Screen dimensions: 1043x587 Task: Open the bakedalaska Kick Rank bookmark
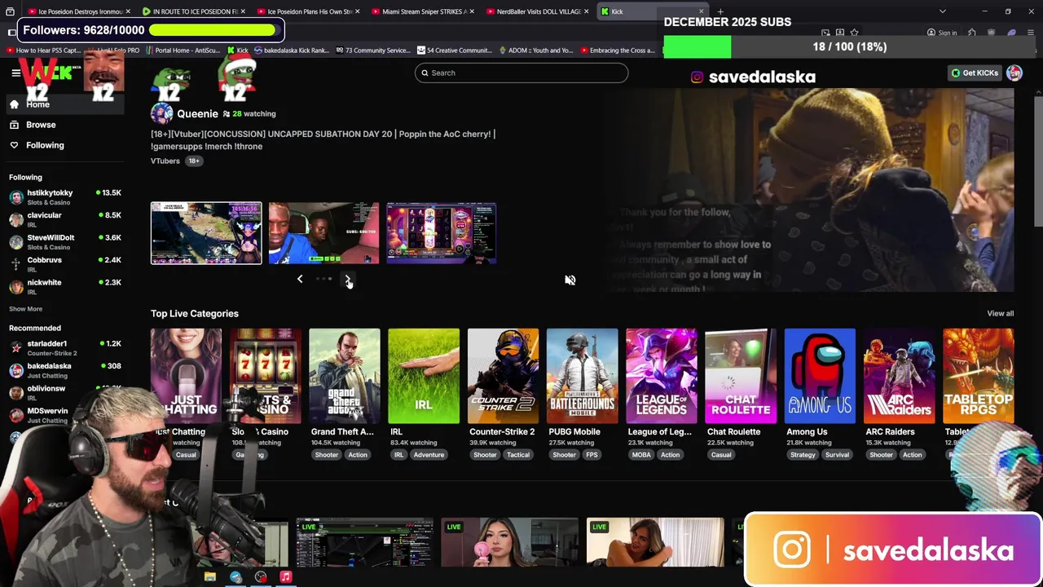292,51
